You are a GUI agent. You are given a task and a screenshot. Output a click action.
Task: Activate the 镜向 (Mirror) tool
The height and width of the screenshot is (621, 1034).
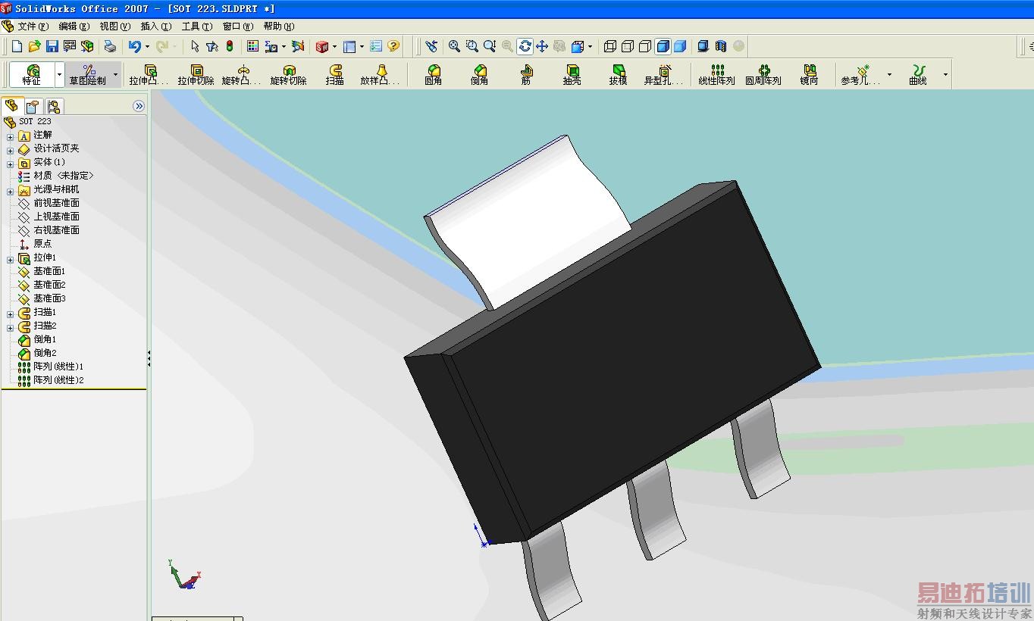[809, 74]
